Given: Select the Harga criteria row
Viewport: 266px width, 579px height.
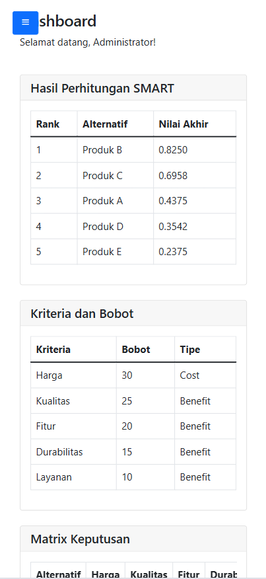Looking at the screenshot, I should click(133, 375).
